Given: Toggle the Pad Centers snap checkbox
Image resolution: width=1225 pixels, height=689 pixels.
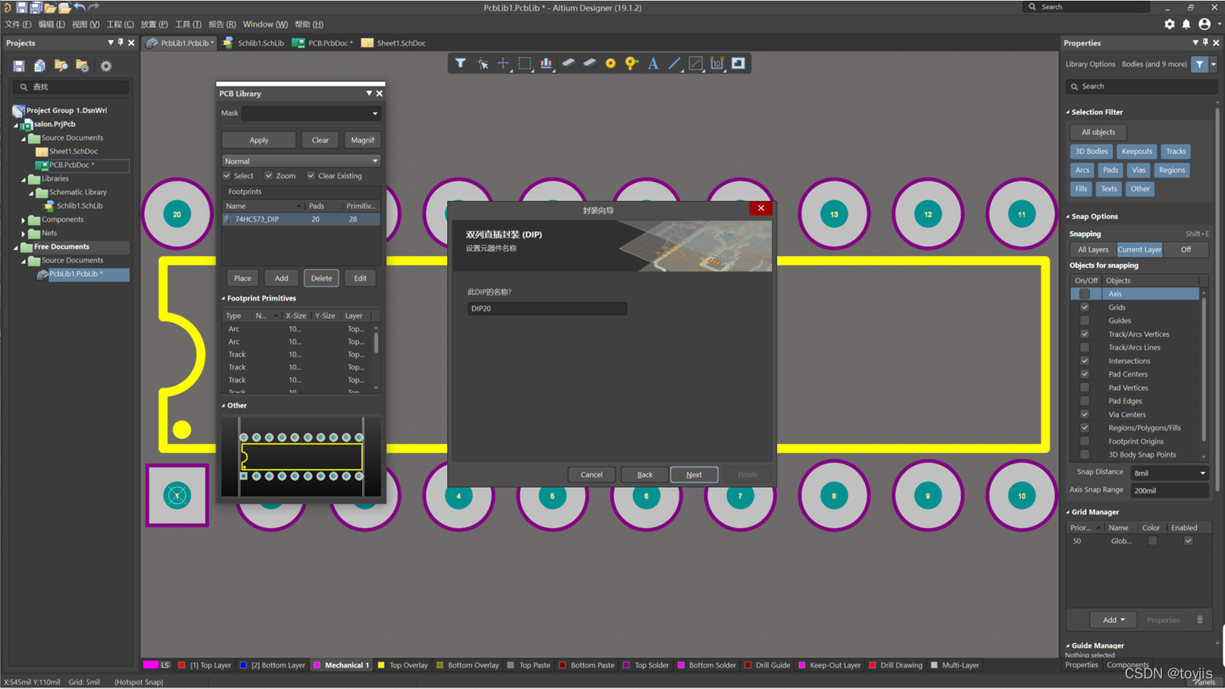Looking at the screenshot, I should pyautogui.click(x=1085, y=374).
